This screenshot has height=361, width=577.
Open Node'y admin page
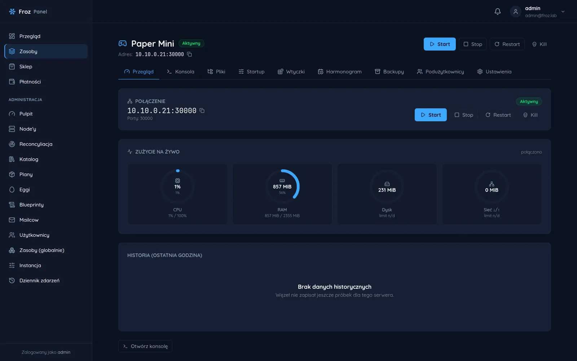[x=46, y=129]
